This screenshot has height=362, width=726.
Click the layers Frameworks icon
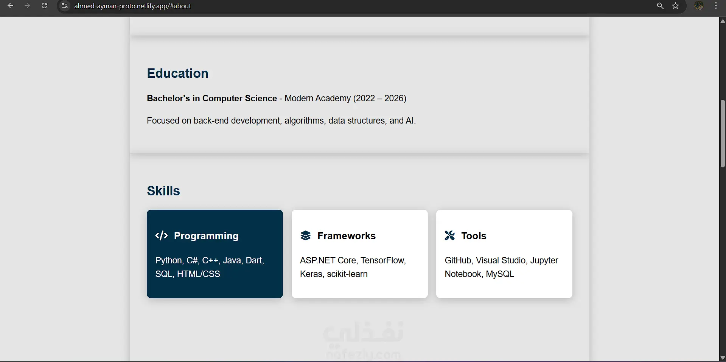click(x=305, y=236)
